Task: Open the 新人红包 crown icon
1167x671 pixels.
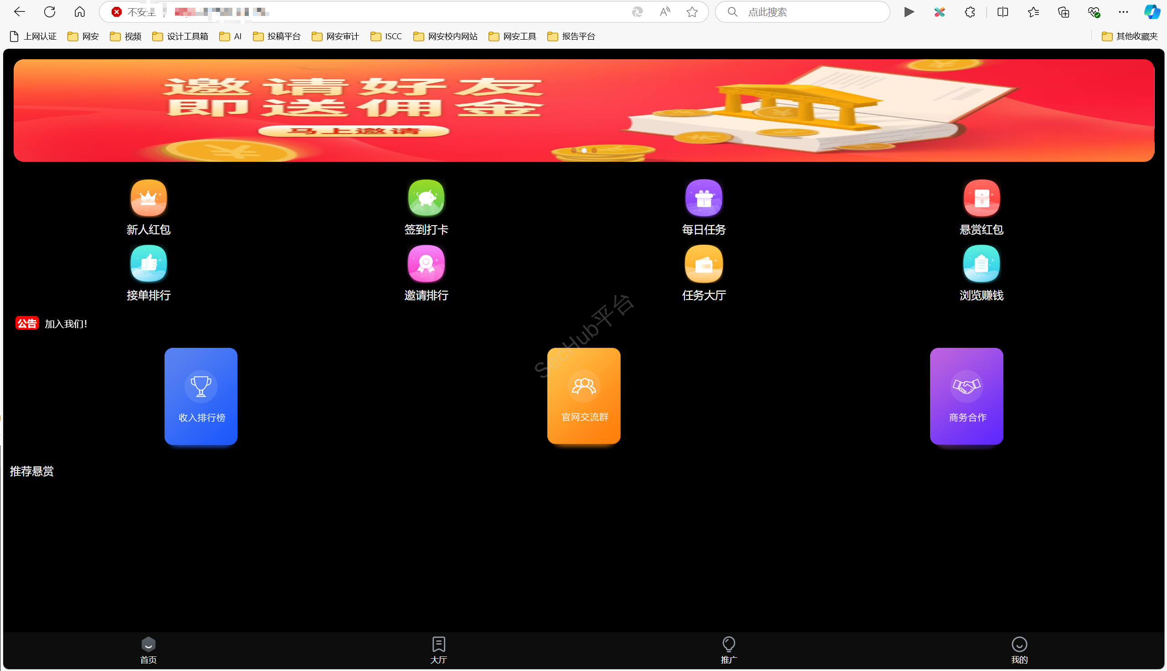Action: coord(148,198)
